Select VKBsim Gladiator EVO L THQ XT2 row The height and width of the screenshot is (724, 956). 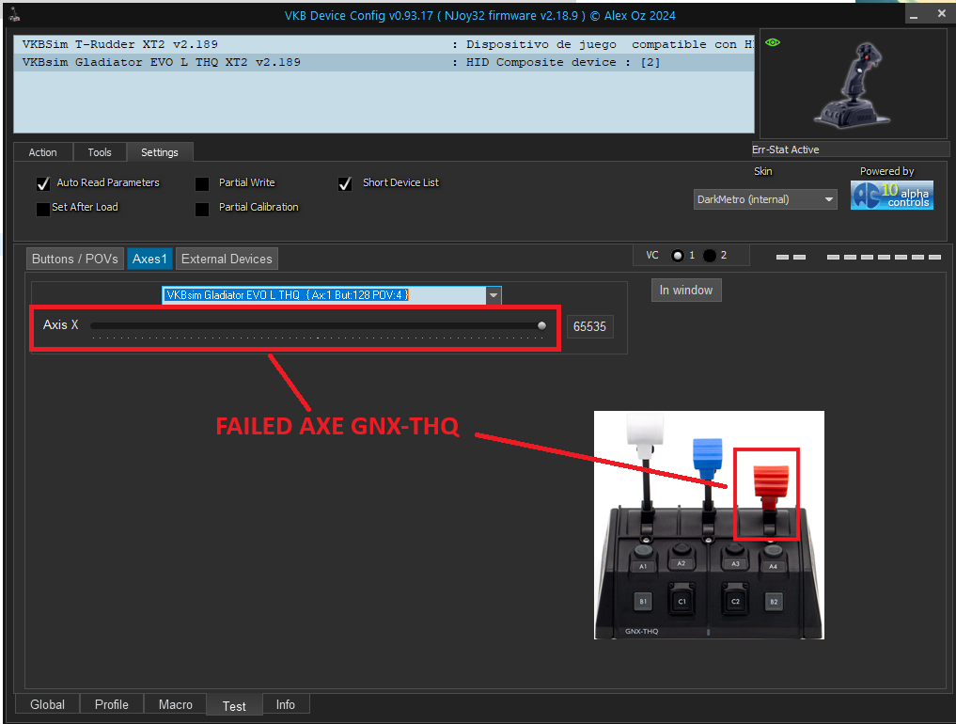click(x=384, y=62)
